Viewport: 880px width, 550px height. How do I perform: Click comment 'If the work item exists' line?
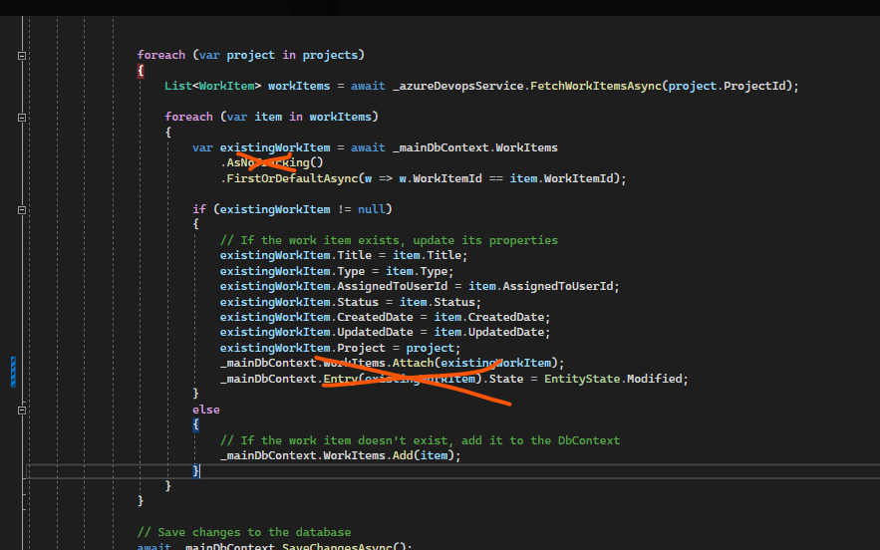(389, 240)
